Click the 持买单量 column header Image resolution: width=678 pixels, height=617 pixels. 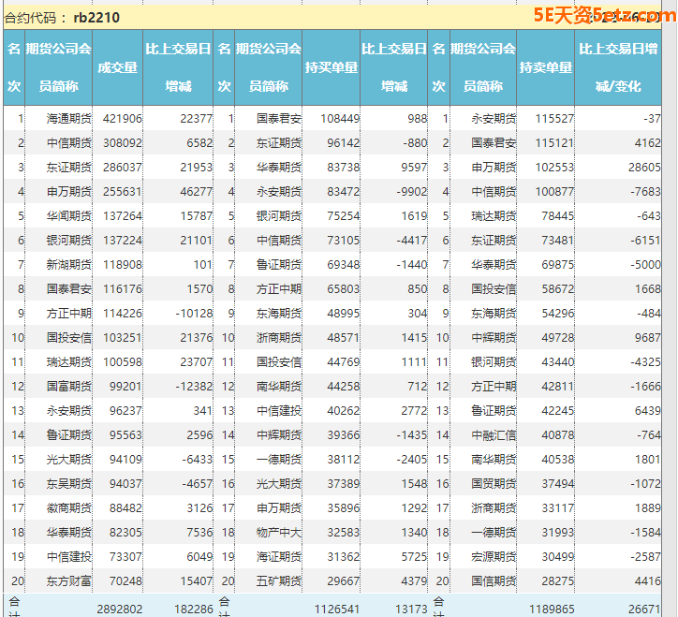pos(332,67)
